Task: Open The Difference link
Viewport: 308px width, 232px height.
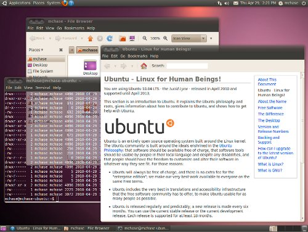Action: tap(270, 114)
